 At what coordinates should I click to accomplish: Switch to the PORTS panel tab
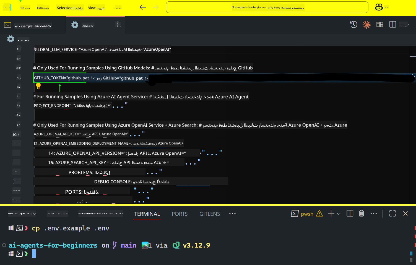pos(180,214)
